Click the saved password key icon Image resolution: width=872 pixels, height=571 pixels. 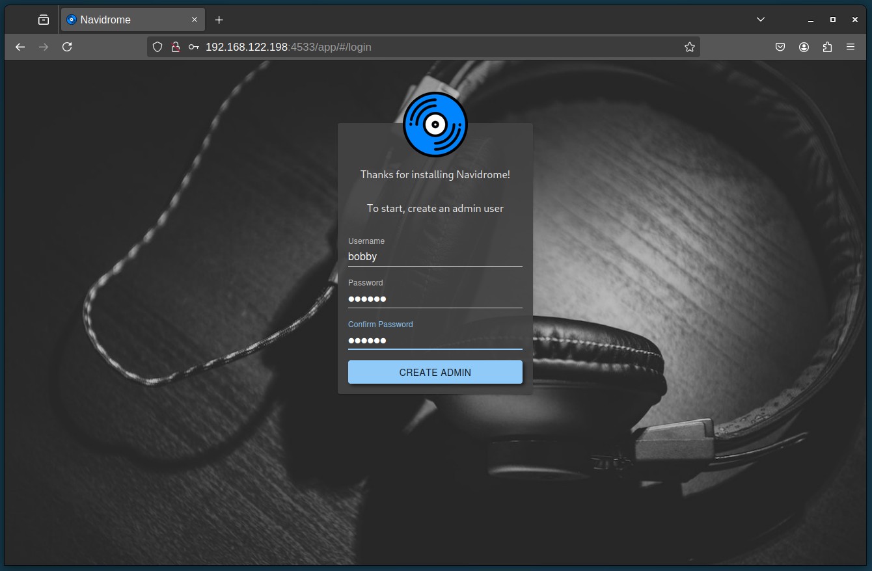193,47
